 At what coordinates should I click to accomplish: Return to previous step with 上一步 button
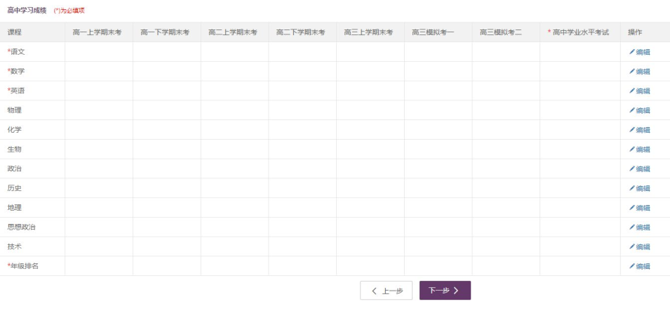point(386,291)
